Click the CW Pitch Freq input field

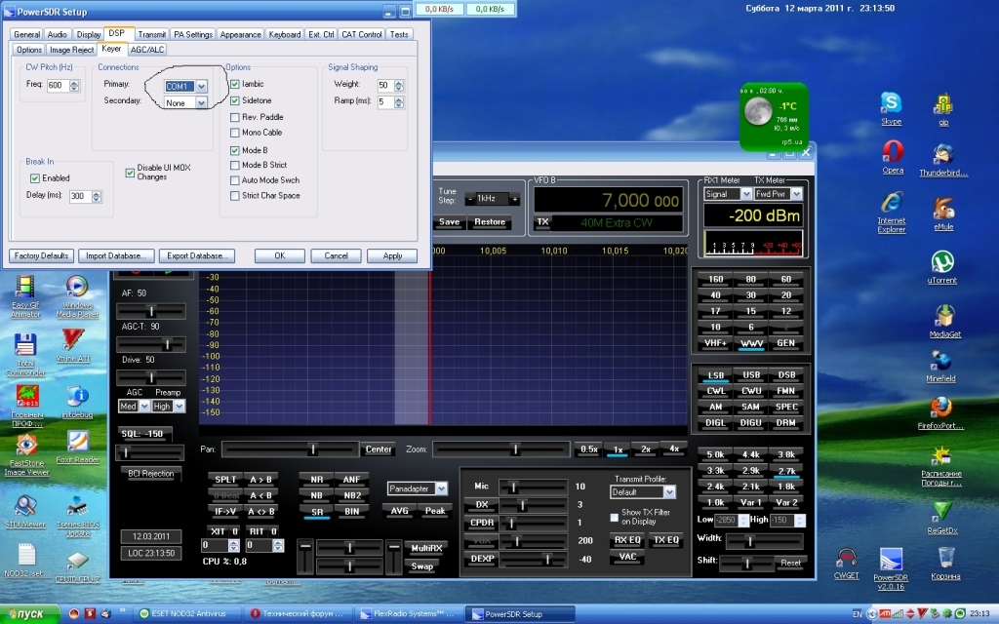pyautogui.click(x=55, y=86)
